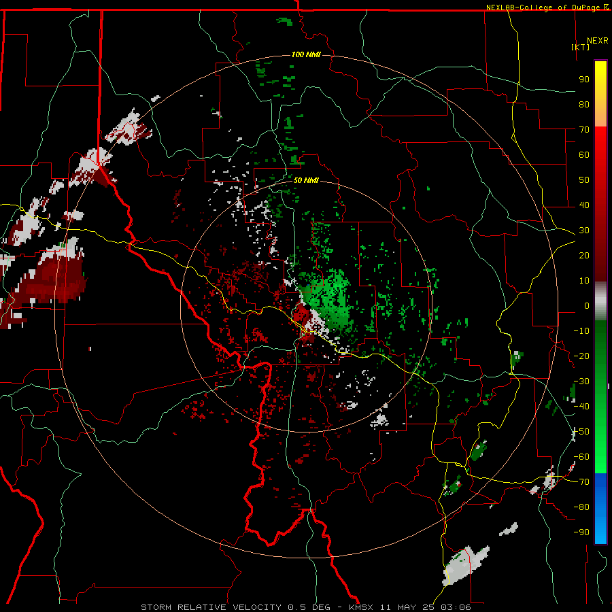Click the -10 value on the velocity scale
The width and height of the screenshot is (612, 612).
pyautogui.click(x=581, y=331)
